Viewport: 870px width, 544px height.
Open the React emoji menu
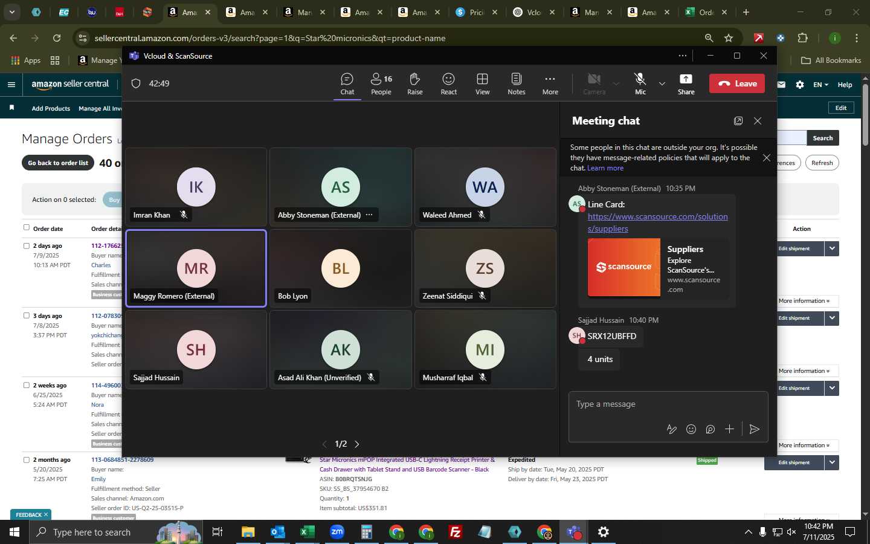[x=448, y=84]
